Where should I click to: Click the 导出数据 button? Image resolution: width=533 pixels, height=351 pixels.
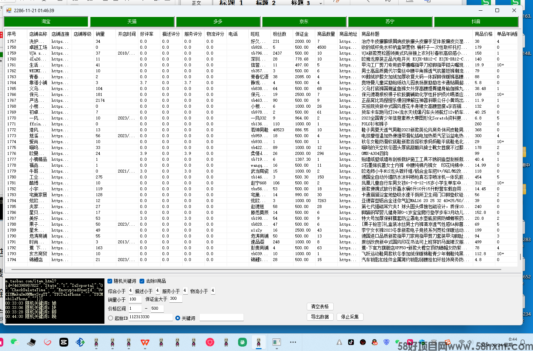pyautogui.click(x=320, y=317)
